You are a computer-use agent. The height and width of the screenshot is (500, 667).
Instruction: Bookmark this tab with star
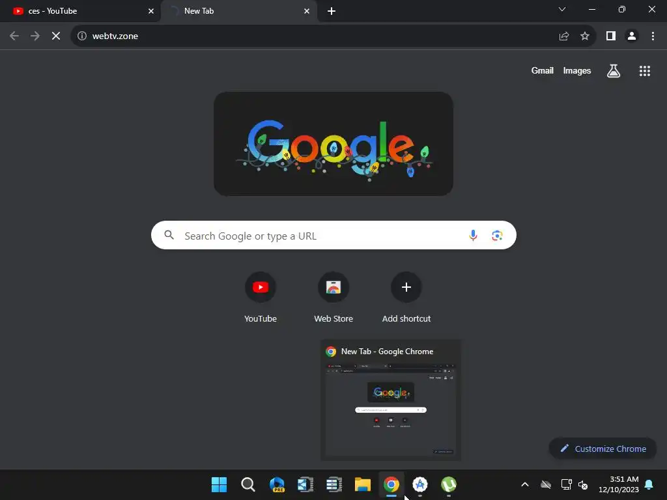pos(585,36)
